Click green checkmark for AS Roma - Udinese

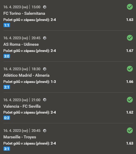point(130,38)
